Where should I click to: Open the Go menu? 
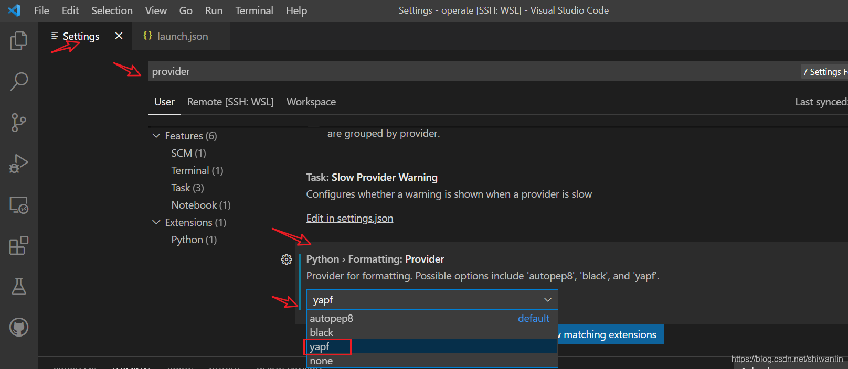tap(186, 10)
